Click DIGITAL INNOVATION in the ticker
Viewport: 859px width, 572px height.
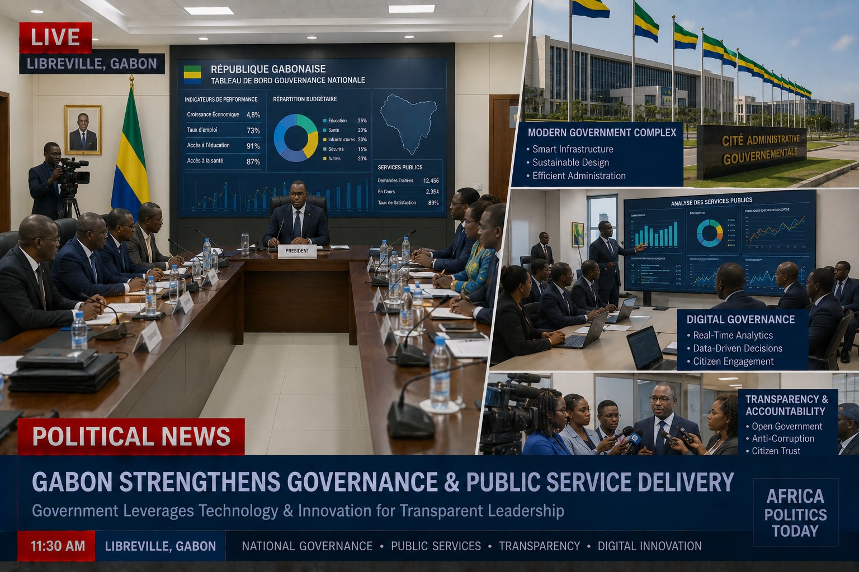point(649,546)
